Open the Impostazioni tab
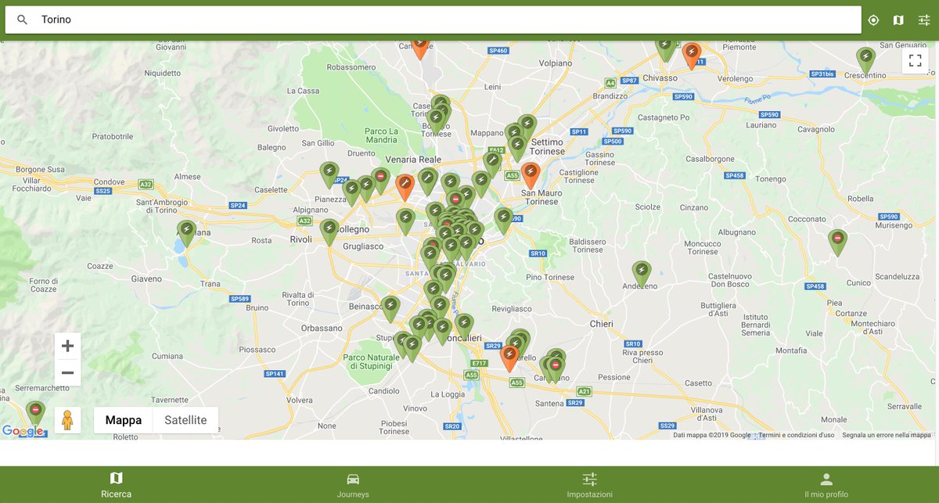Viewport: 939px width, 503px height. pos(590,485)
